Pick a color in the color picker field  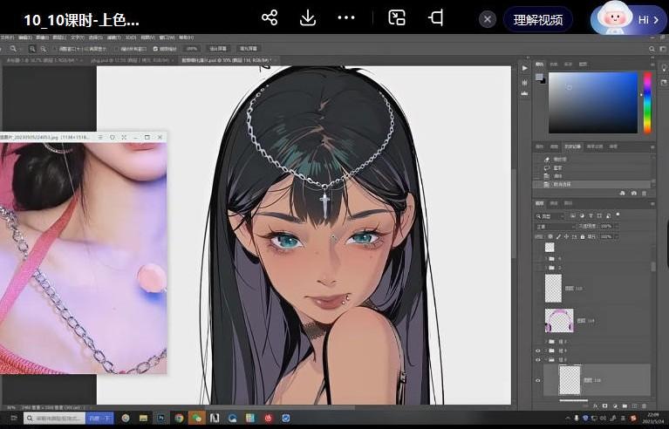[x=592, y=101]
